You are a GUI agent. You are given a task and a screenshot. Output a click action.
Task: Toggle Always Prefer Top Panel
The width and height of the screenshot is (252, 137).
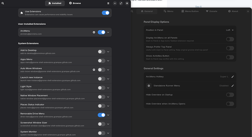coord(230,48)
